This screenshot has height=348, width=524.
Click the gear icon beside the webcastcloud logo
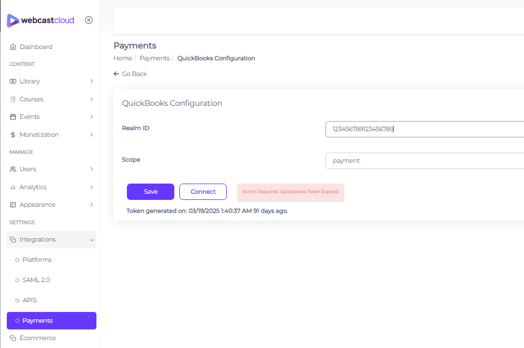89,20
